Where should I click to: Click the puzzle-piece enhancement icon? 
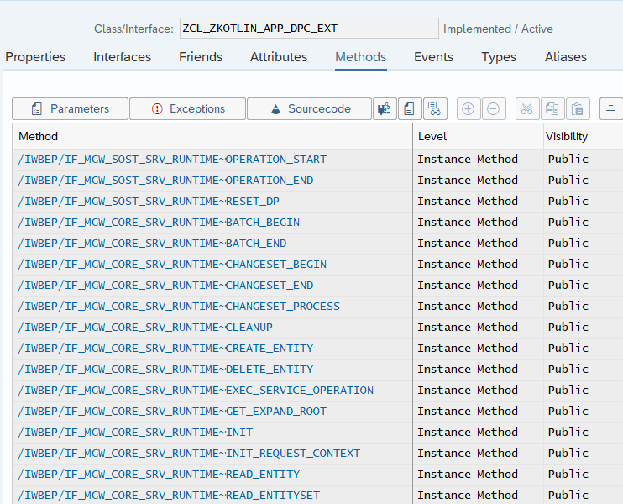pos(385,109)
